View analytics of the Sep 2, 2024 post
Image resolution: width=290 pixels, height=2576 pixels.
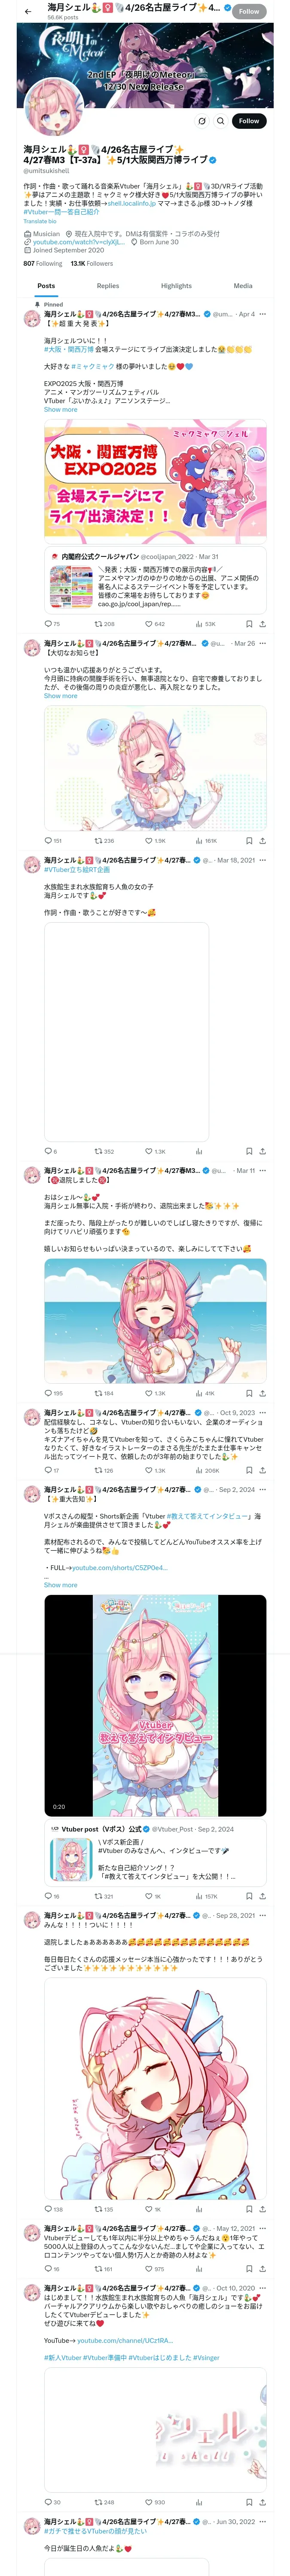click(x=206, y=1896)
